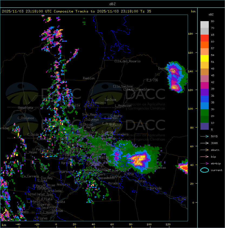The image size is (225, 228).
Task: Click the Zapata place label
Action: [60, 202]
